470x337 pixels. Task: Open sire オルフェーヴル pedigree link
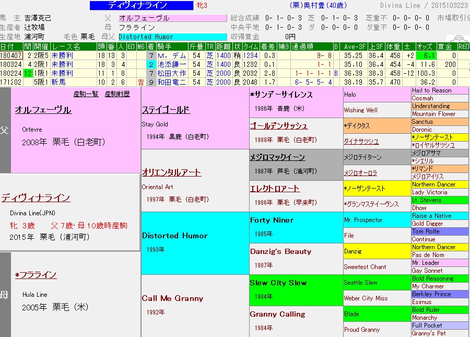[x=43, y=110]
